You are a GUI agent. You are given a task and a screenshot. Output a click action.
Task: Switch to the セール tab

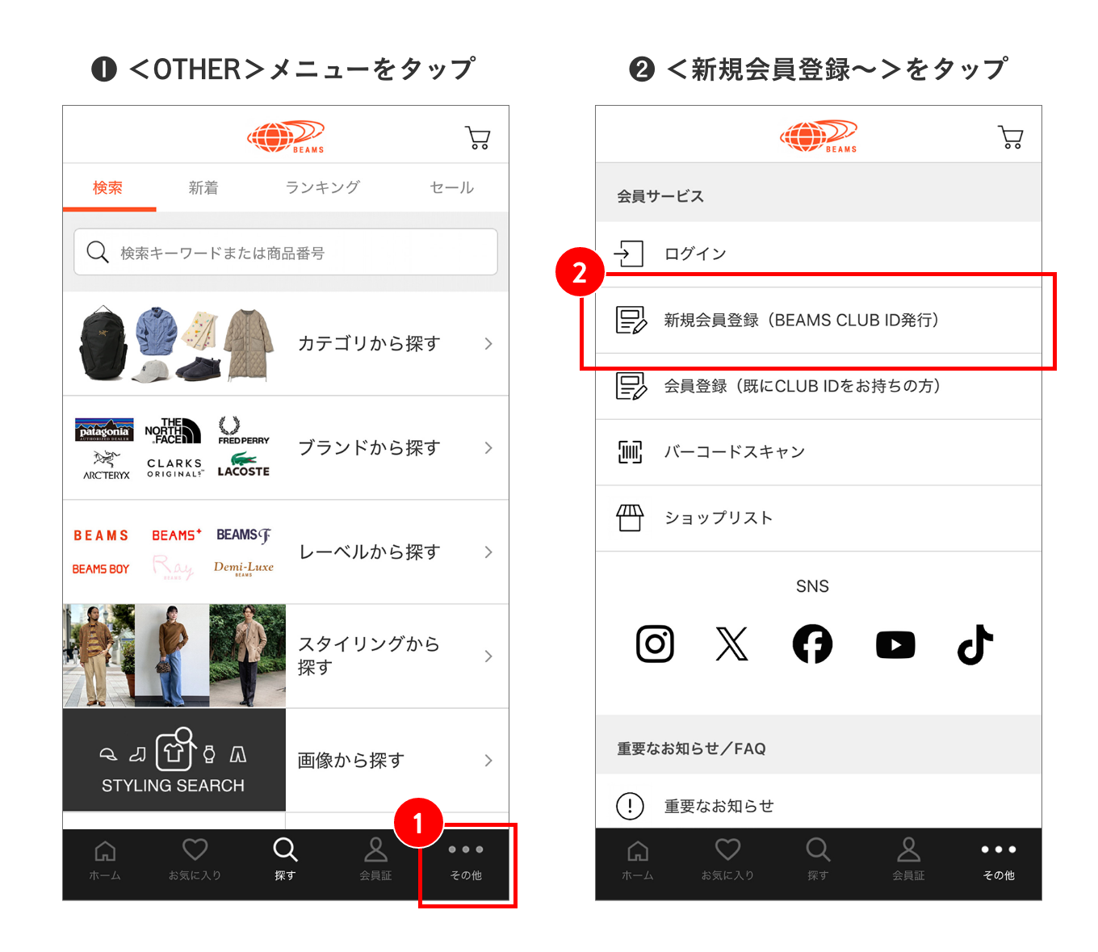click(452, 187)
